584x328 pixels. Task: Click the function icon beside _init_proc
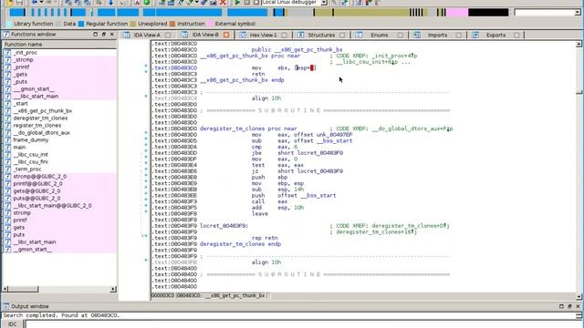click(8, 53)
